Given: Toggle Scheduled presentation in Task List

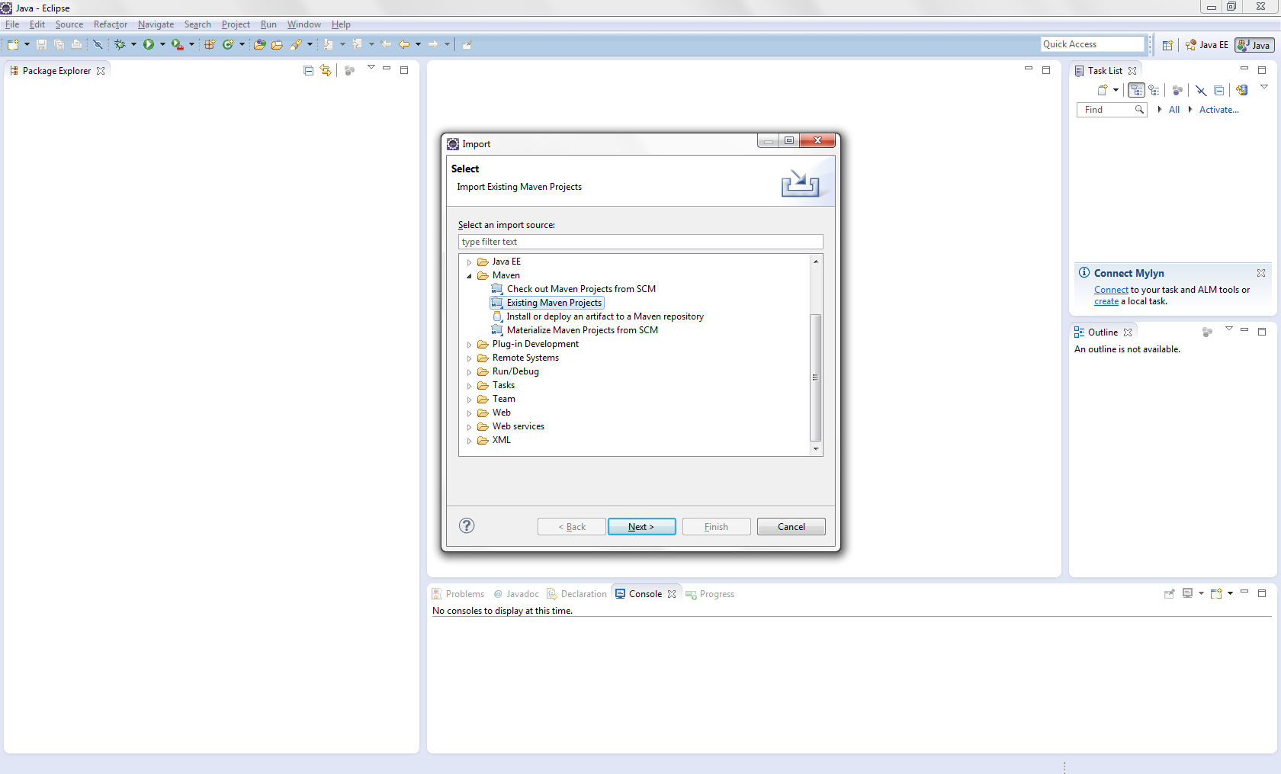Looking at the screenshot, I should (1154, 90).
